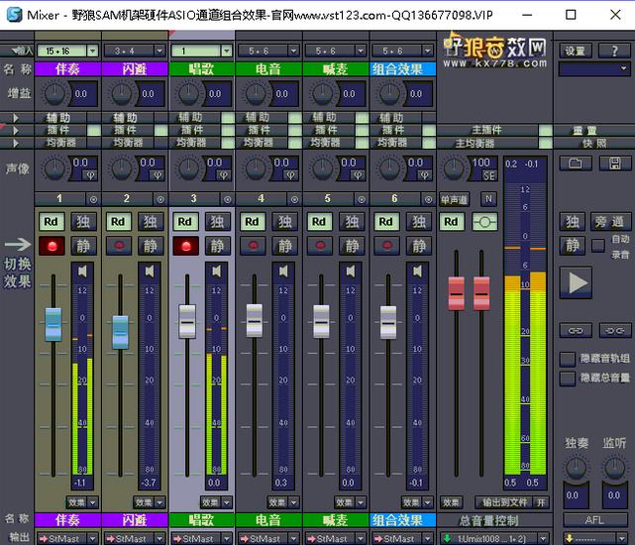Image resolution: width=635 pixels, height=545 pixels.
Task: Arm record on the 伴奏 channel
Action: click(x=52, y=246)
